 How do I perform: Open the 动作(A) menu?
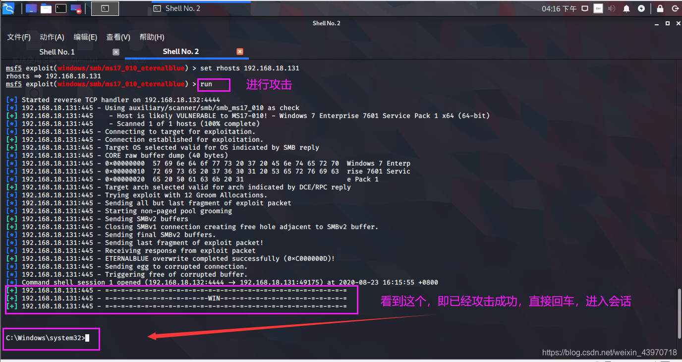(52, 37)
